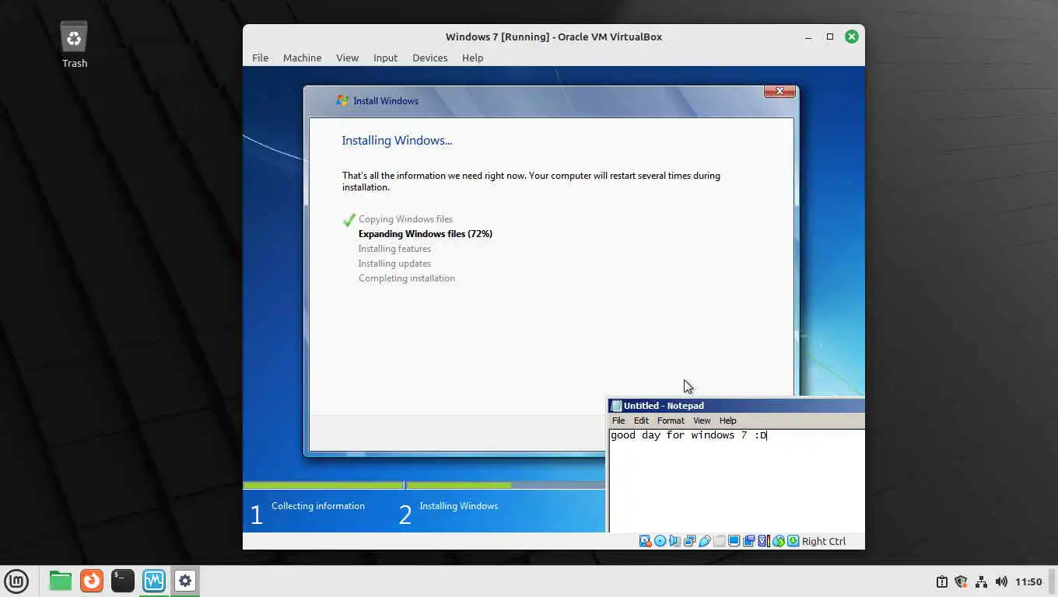Open the Terminal from the panel
The height and width of the screenshot is (597, 1058).
(x=122, y=581)
